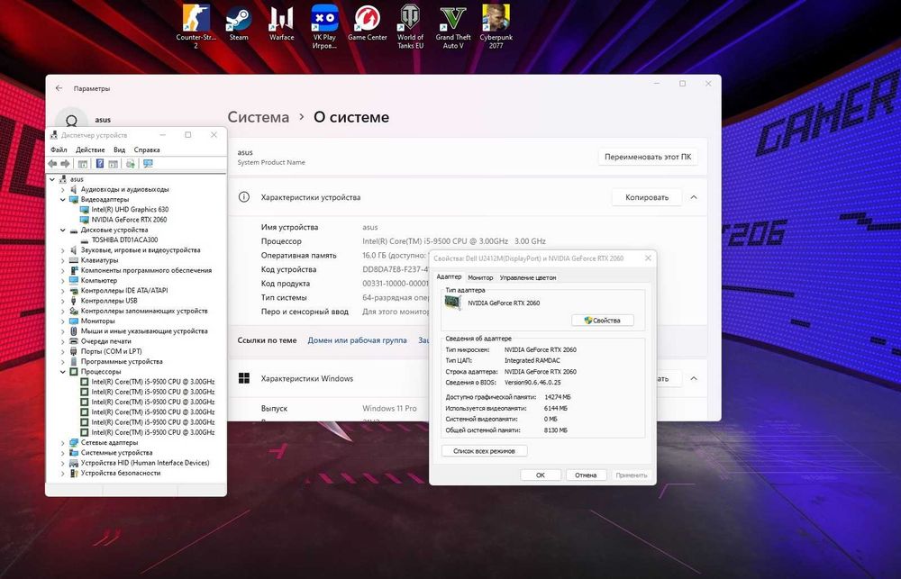Viewport: 901px width, 579px height.
Task: Click the Система breadcrumb in Параметры
Action: click(x=259, y=117)
